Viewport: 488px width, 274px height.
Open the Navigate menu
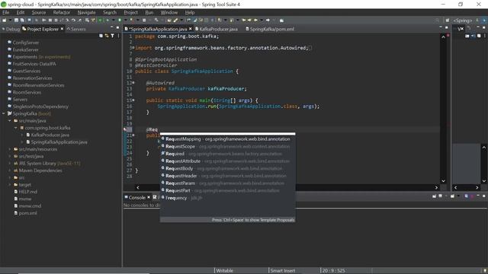86,12
